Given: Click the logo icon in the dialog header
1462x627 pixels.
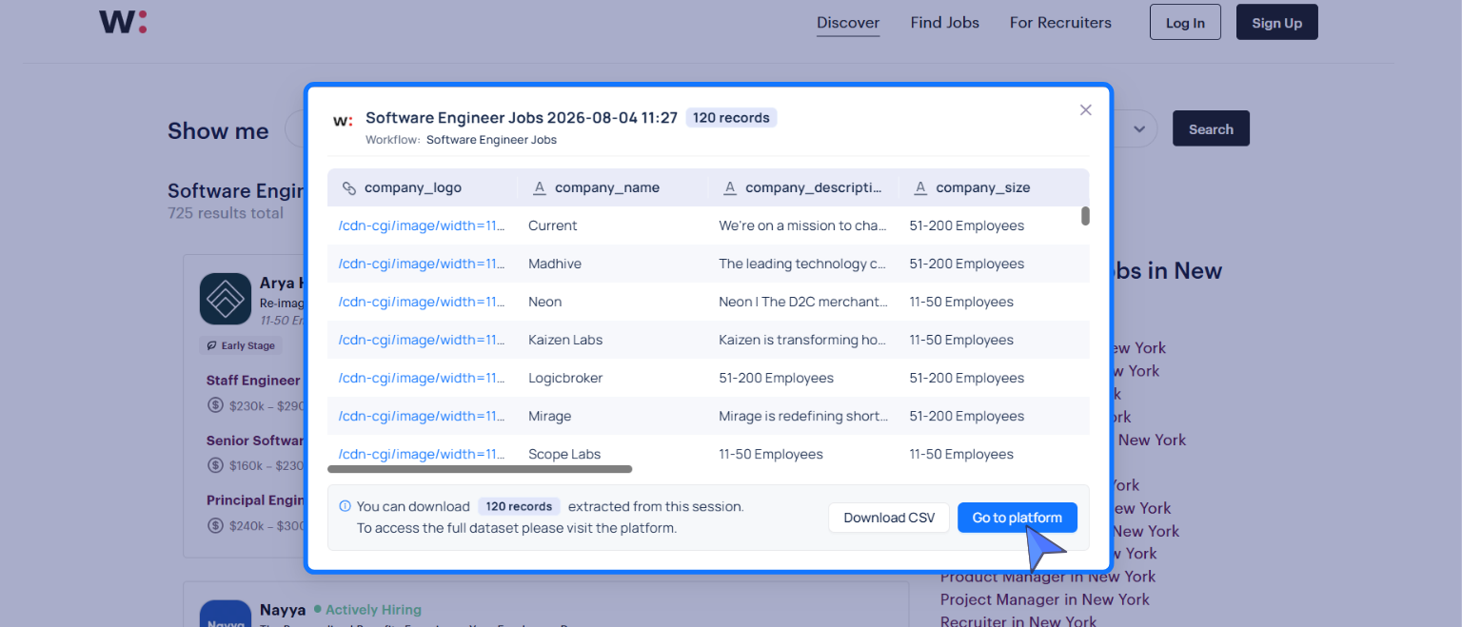Looking at the screenshot, I should tap(343, 121).
